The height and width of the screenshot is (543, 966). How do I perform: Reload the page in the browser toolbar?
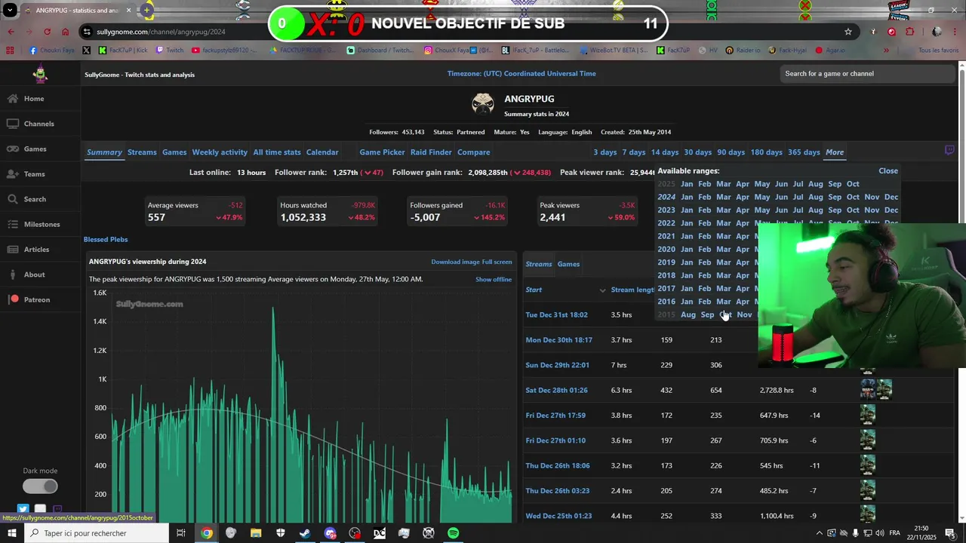[x=47, y=32]
